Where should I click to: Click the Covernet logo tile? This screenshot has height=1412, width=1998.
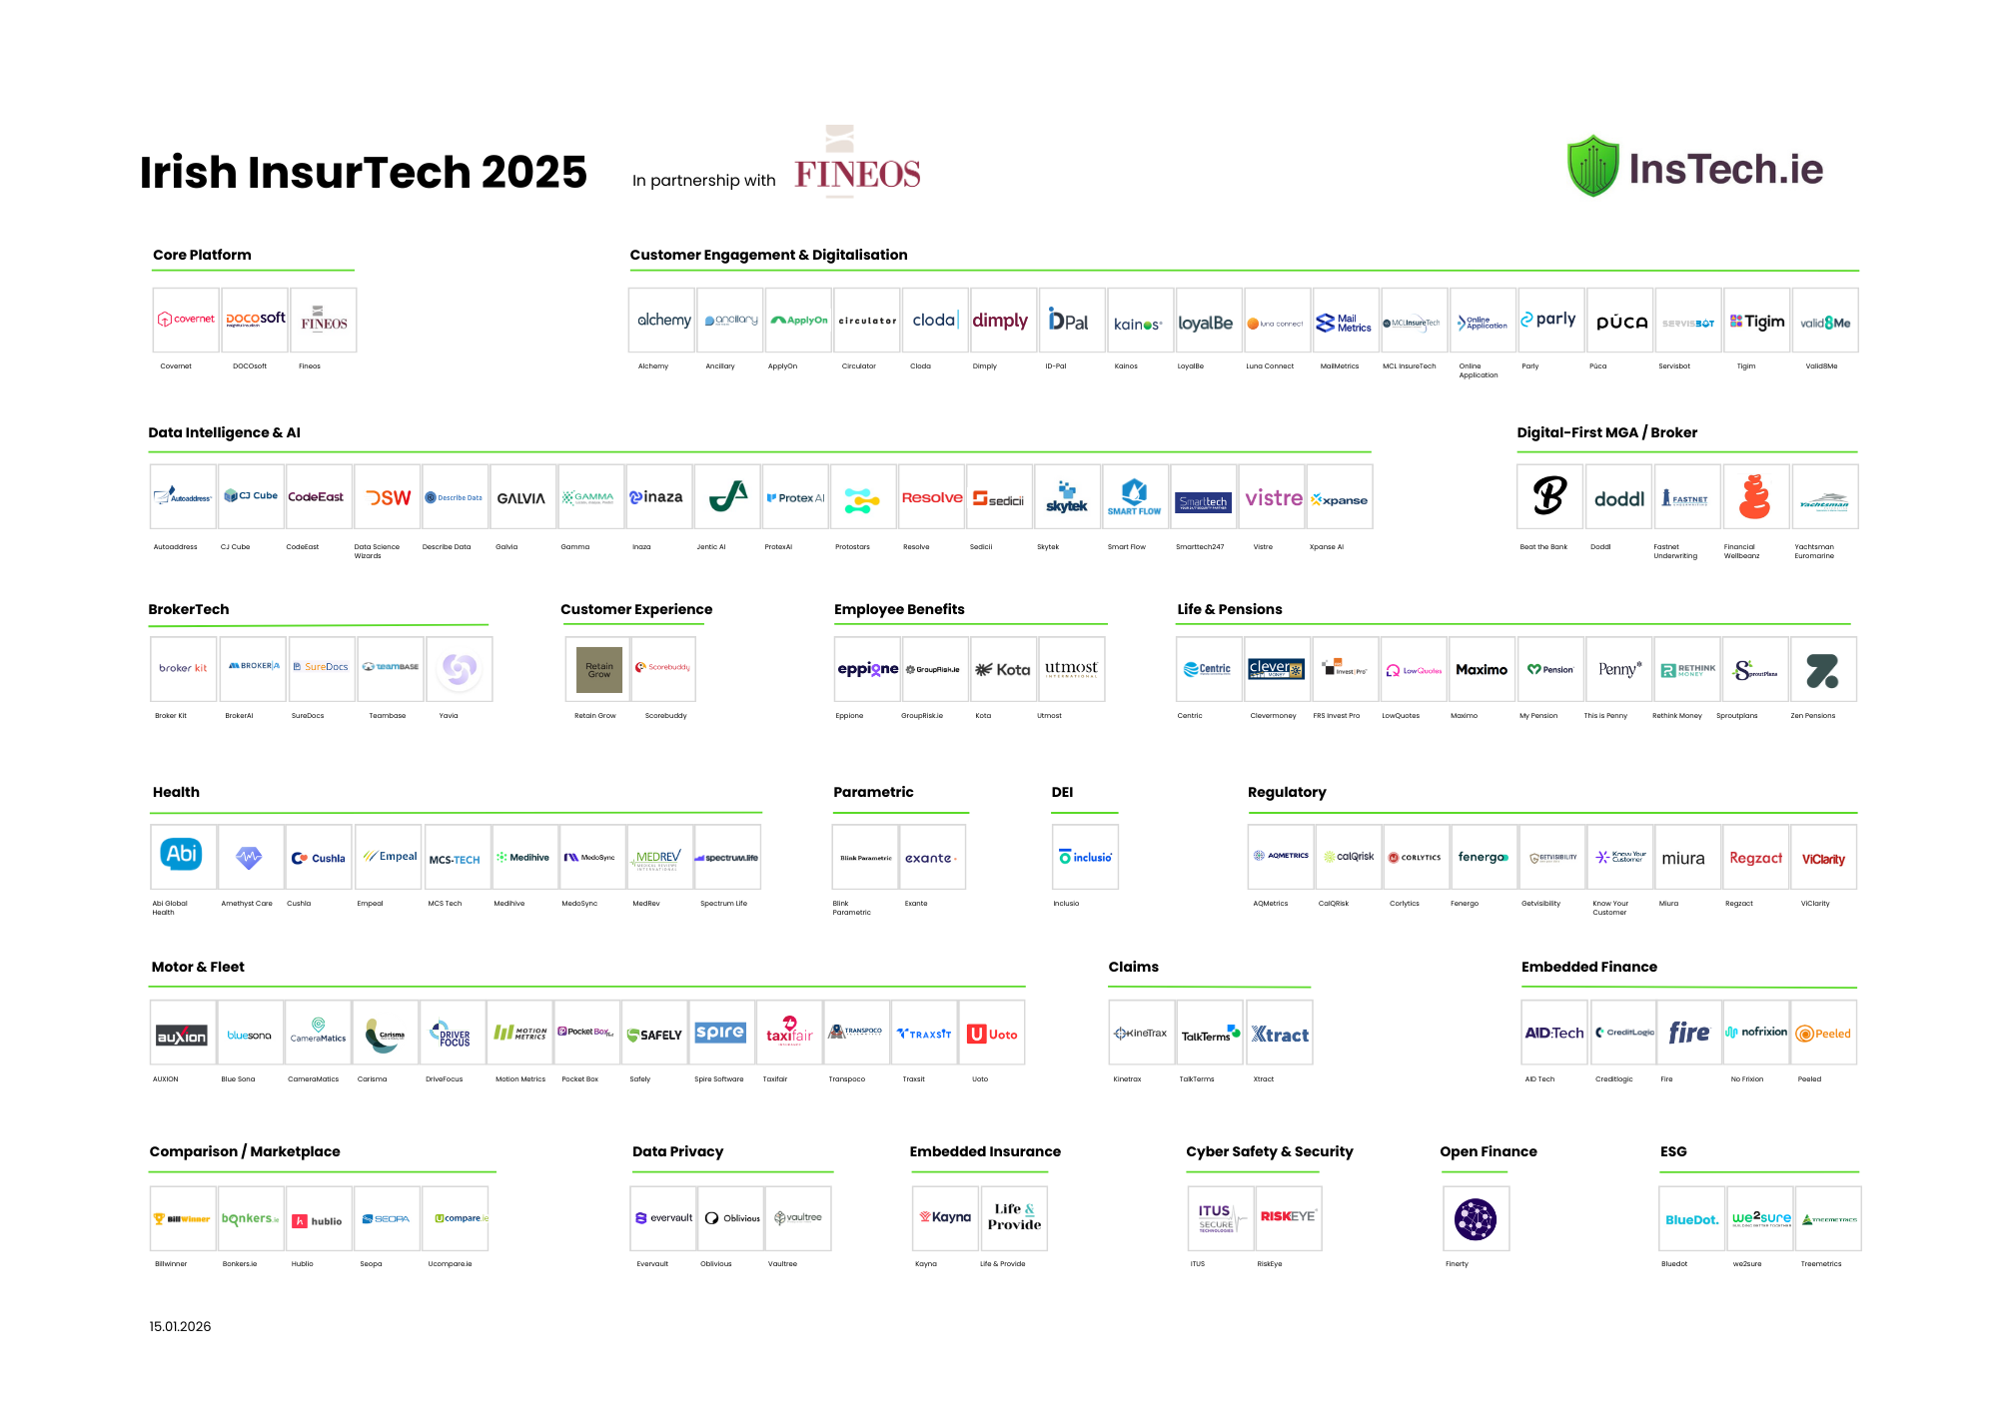[186, 320]
